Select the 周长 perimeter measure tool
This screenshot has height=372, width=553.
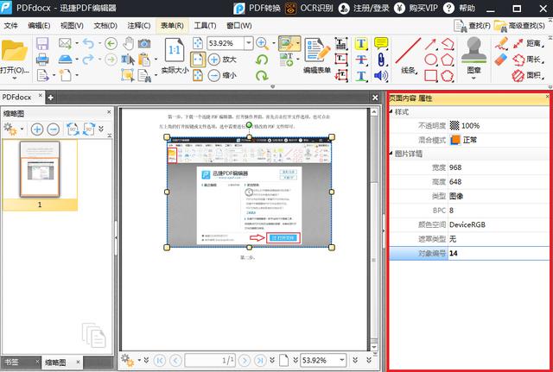(x=528, y=60)
